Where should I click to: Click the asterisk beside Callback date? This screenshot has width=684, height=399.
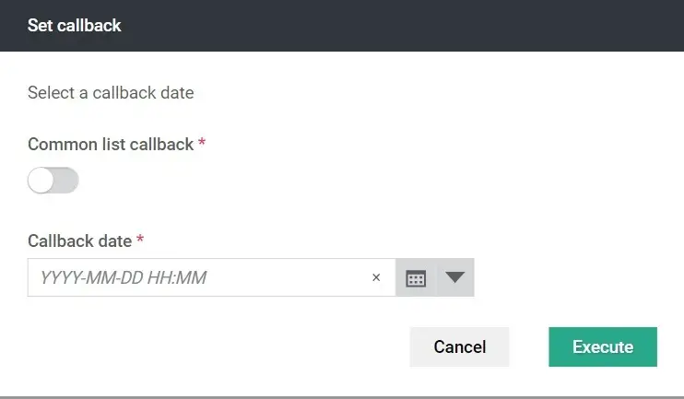(x=140, y=241)
